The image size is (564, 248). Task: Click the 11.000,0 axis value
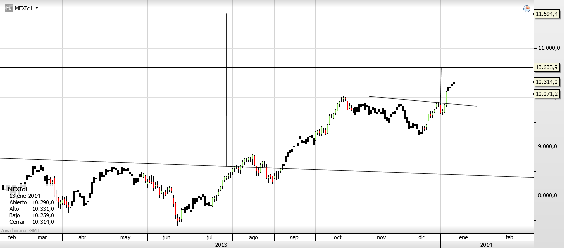tap(549, 48)
